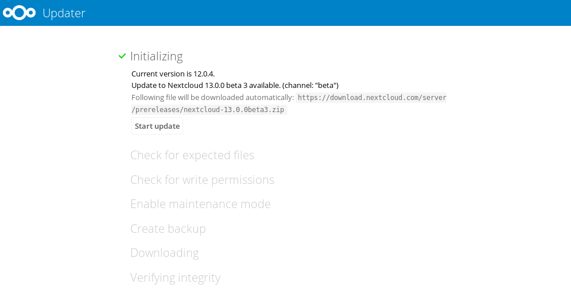Click the Updater title in the header
Image resolution: width=571 pixels, height=292 pixels.
tap(64, 13)
